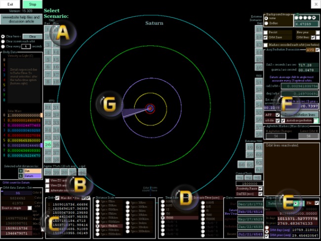Viewport: 321px width, 241px height.
Task: Select Zodiac background image option
Action: coord(267,23)
